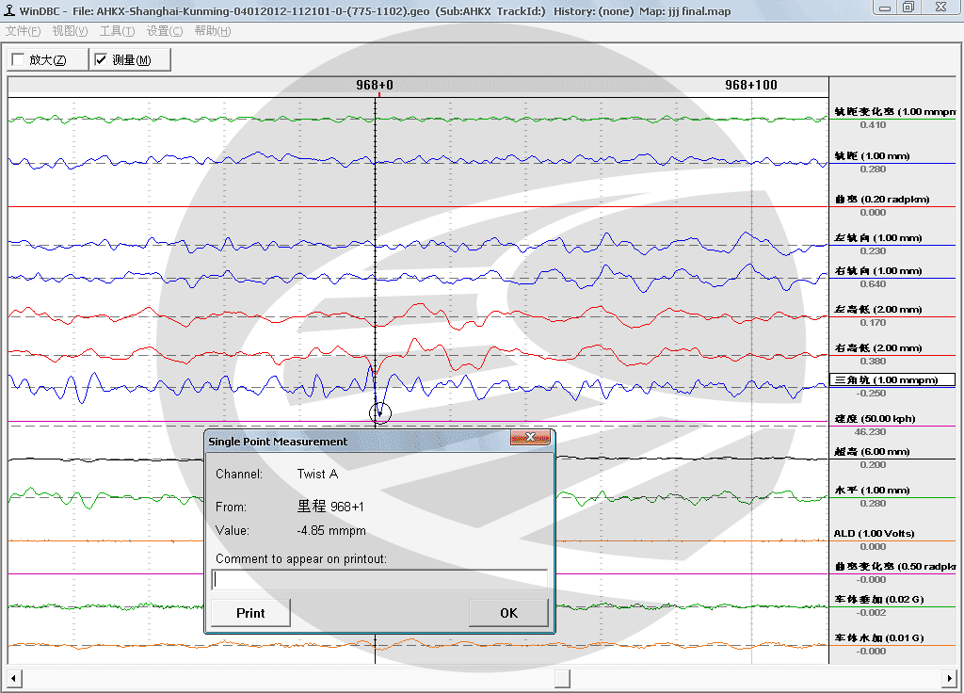
Task: Click the Twist A channel name in dialog
Action: [317, 475]
